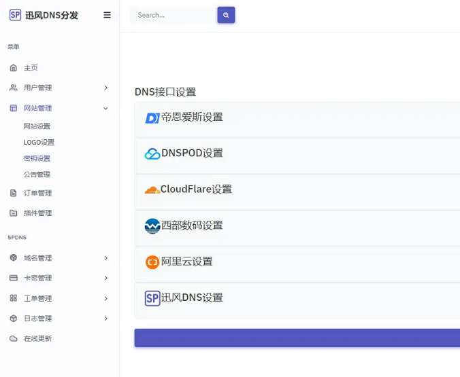Expand the 域名管理 submenu
The image size is (460, 377).
[105, 258]
